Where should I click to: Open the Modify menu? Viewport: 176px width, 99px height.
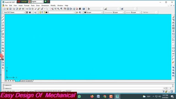tap(53, 5)
